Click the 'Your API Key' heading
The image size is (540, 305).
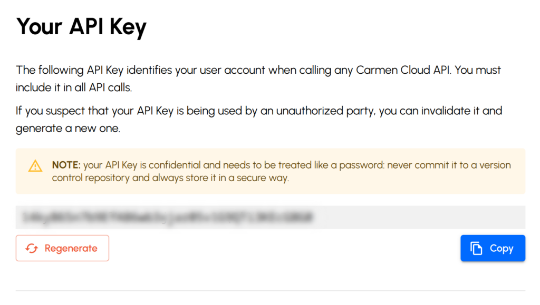[81, 27]
